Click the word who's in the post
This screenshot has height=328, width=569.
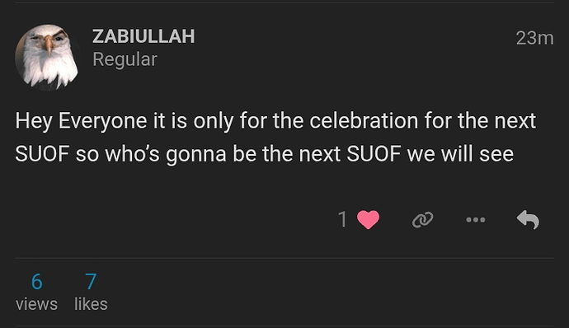[132, 154]
